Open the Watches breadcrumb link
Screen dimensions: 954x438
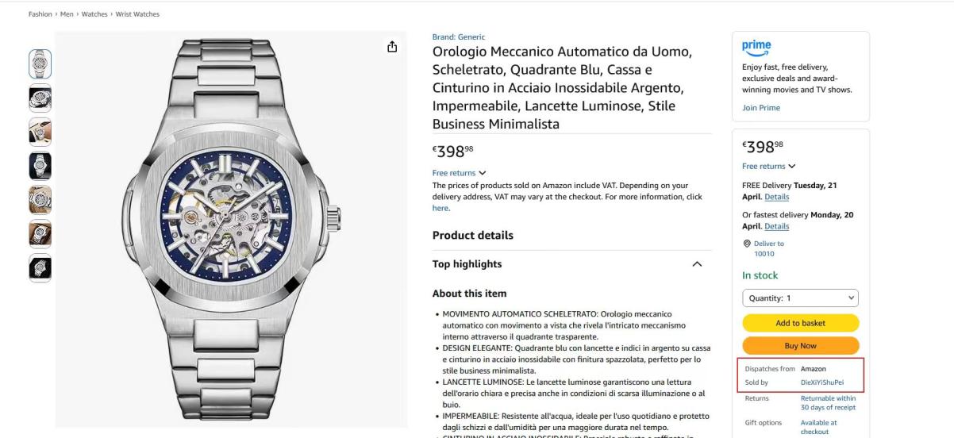94,14
